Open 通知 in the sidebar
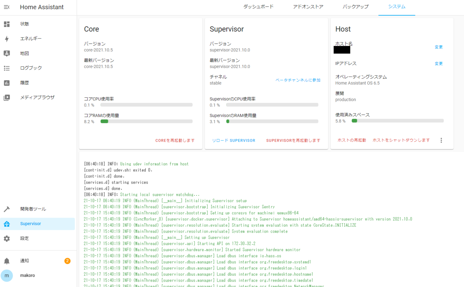This screenshot has width=464, height=287. tap(38, 261)
